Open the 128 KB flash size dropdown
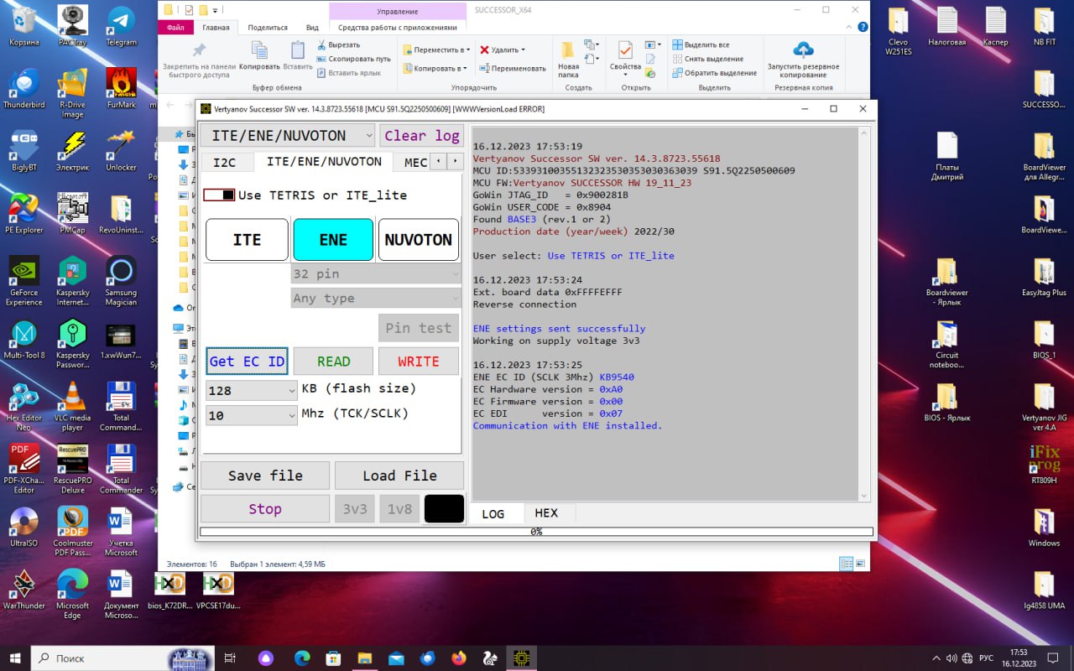The image size is (1074, 671). pos(252,390)
